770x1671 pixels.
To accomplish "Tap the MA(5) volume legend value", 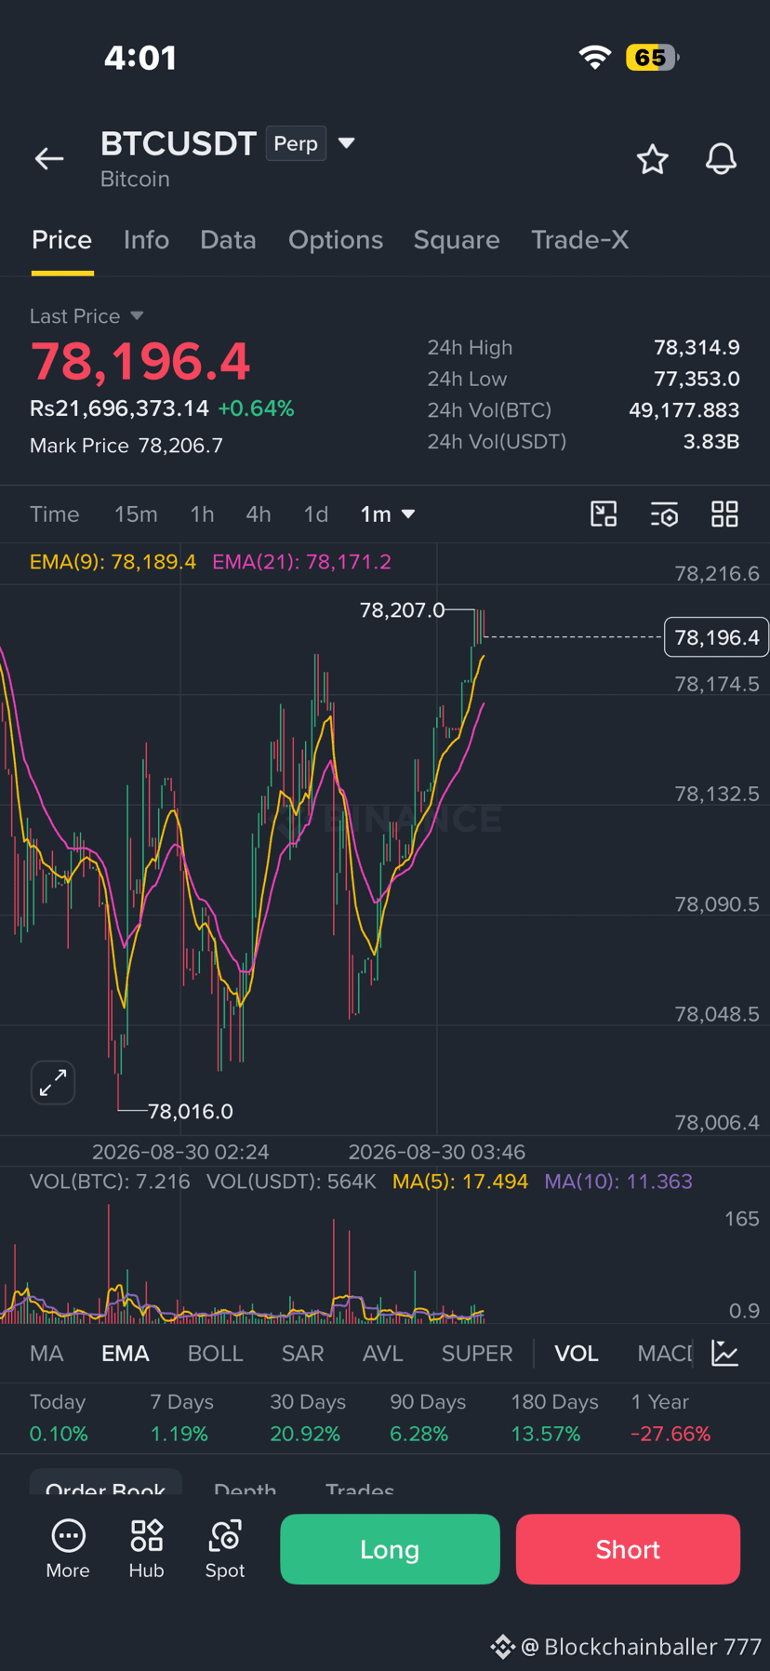I will 460,1182.
